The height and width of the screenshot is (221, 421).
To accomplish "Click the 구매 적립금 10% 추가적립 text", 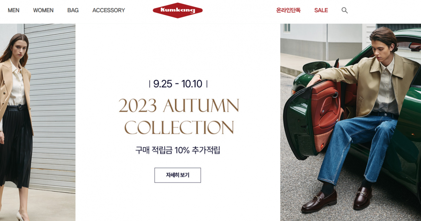I will (178, 150).
